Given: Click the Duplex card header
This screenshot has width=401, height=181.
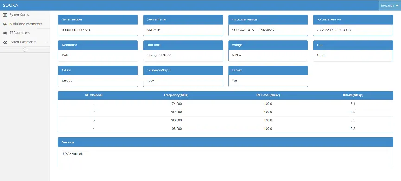Looking at the screenshot, I should pyautogui.click(x=268, y=70).
